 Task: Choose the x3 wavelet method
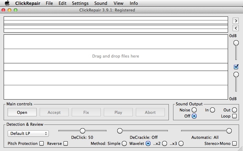point(181,143)
